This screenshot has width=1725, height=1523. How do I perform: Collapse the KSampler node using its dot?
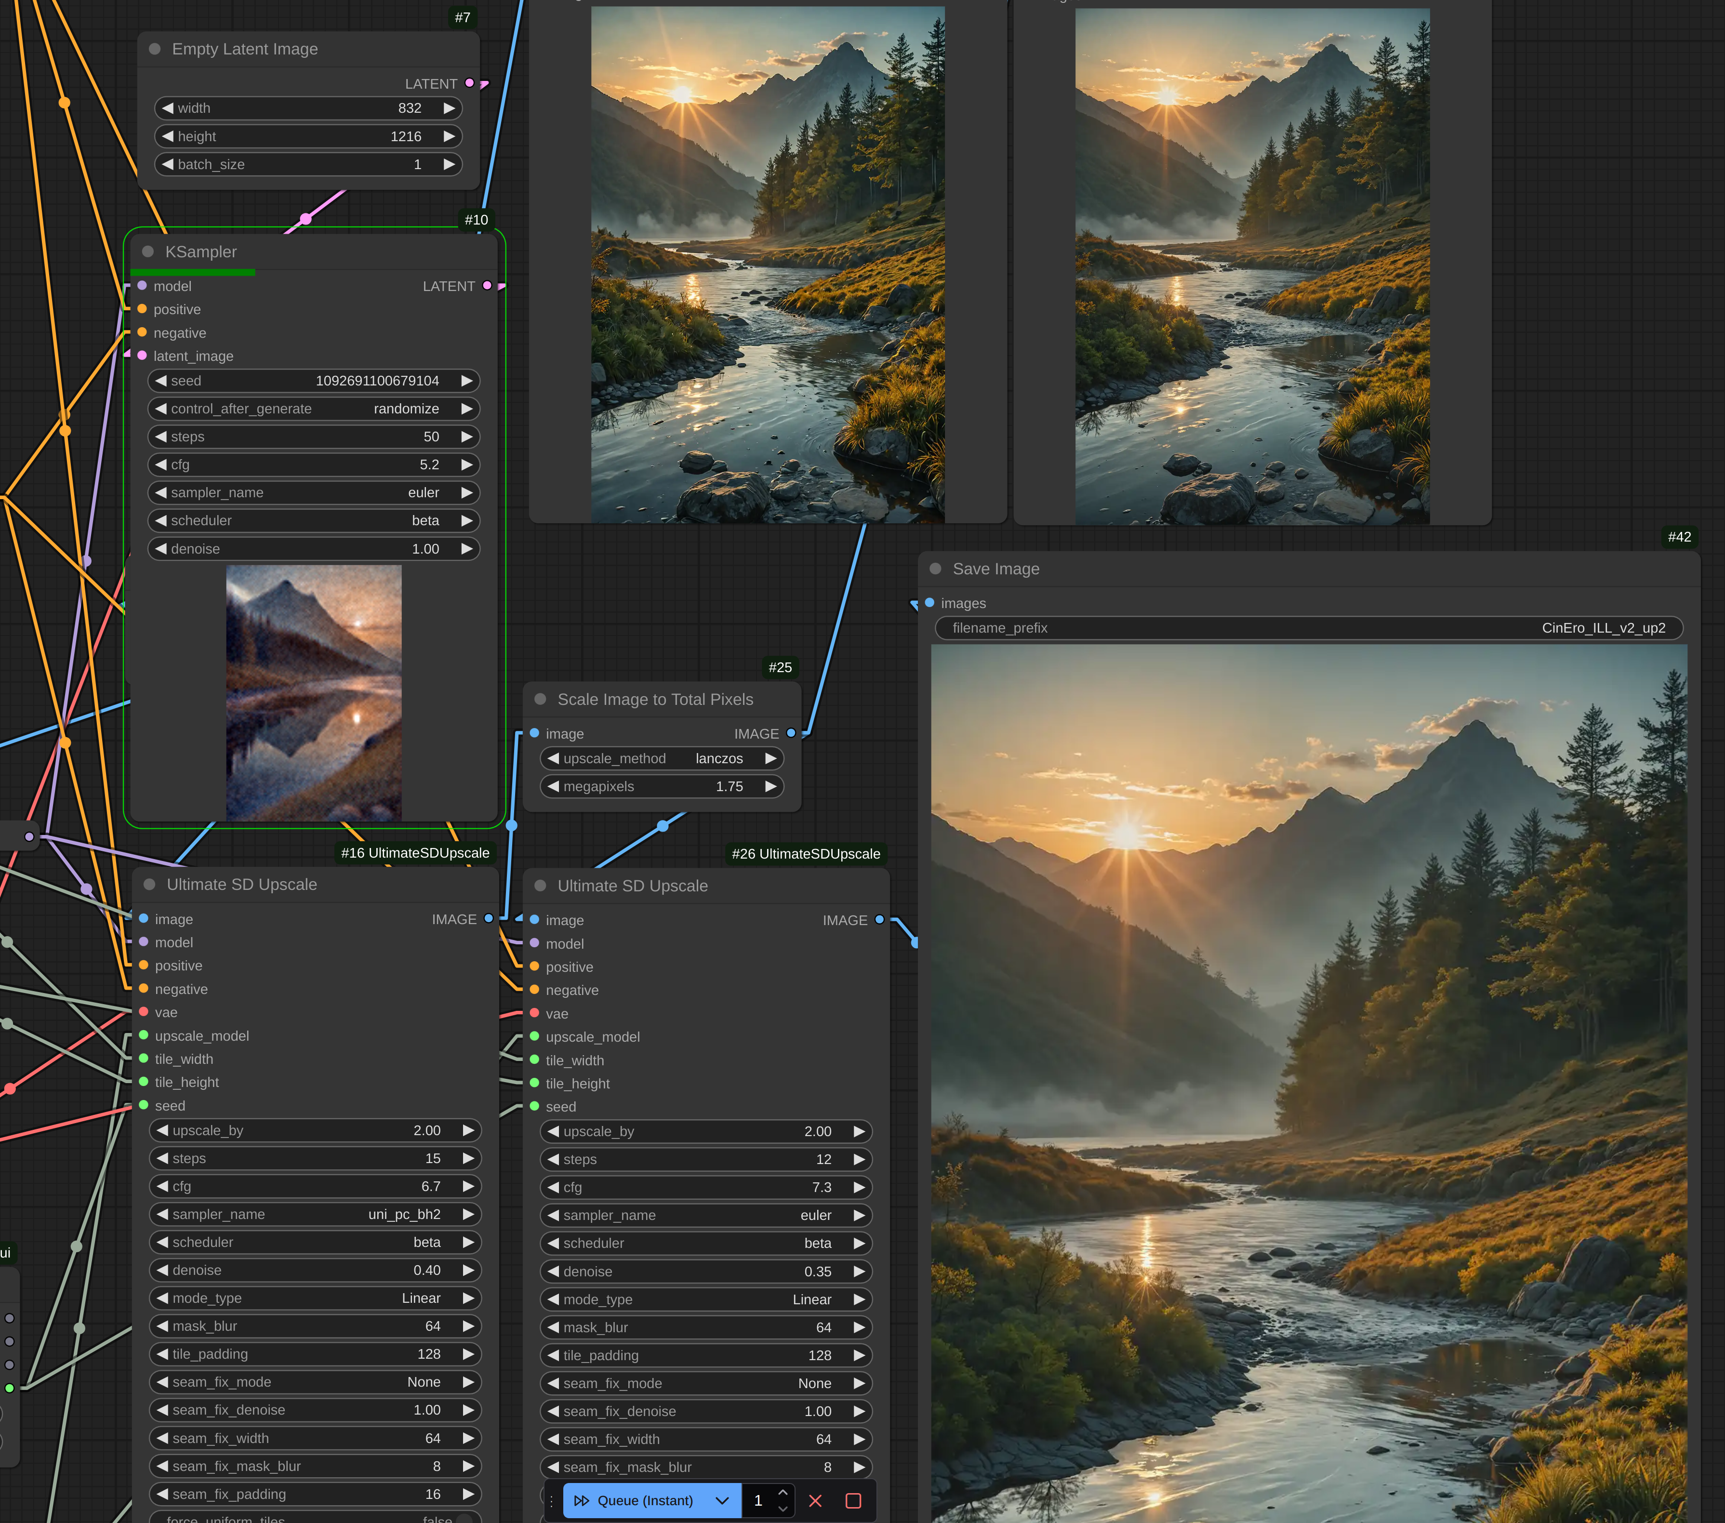tap(148, 252)
